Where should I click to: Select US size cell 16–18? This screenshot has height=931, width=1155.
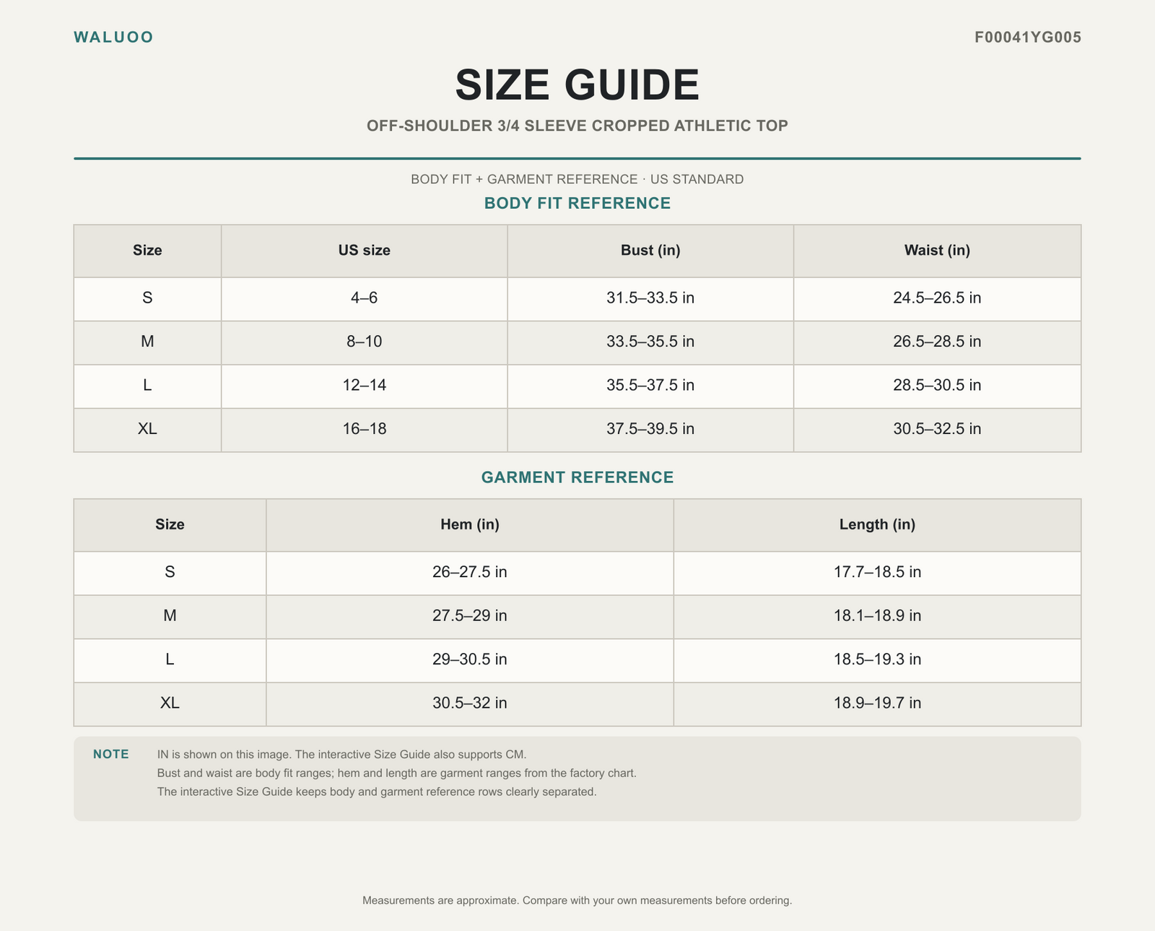tap(365, 429)
